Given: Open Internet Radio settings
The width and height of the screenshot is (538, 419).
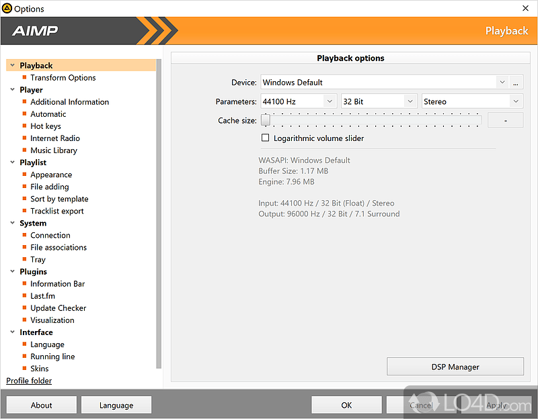Looking at the screenshot, I should pos(55,138).
